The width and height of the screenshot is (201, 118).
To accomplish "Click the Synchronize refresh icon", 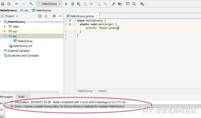I will (x=9, y=4).
